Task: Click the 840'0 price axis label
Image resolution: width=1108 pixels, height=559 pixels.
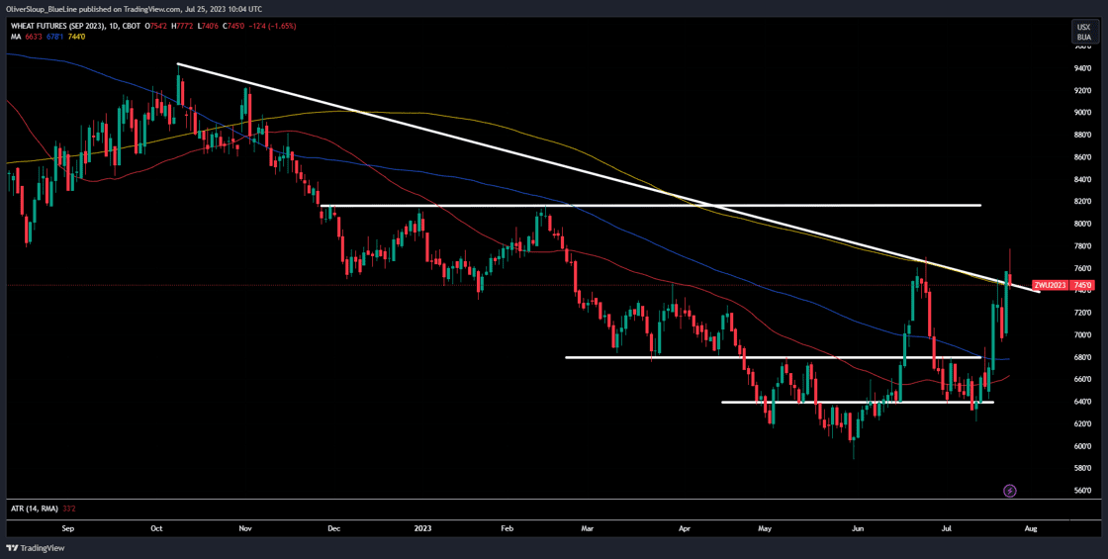Action: pyautogui.click(x=1083, y=179)
